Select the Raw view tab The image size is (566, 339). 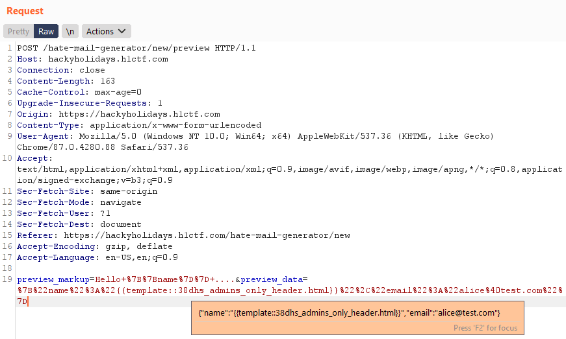point(46,31)
